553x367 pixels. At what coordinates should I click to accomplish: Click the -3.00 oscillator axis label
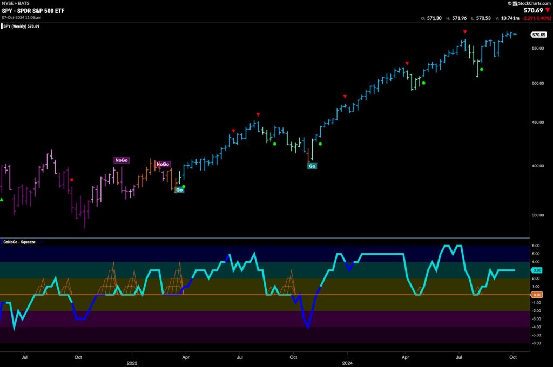coord(535,319)
